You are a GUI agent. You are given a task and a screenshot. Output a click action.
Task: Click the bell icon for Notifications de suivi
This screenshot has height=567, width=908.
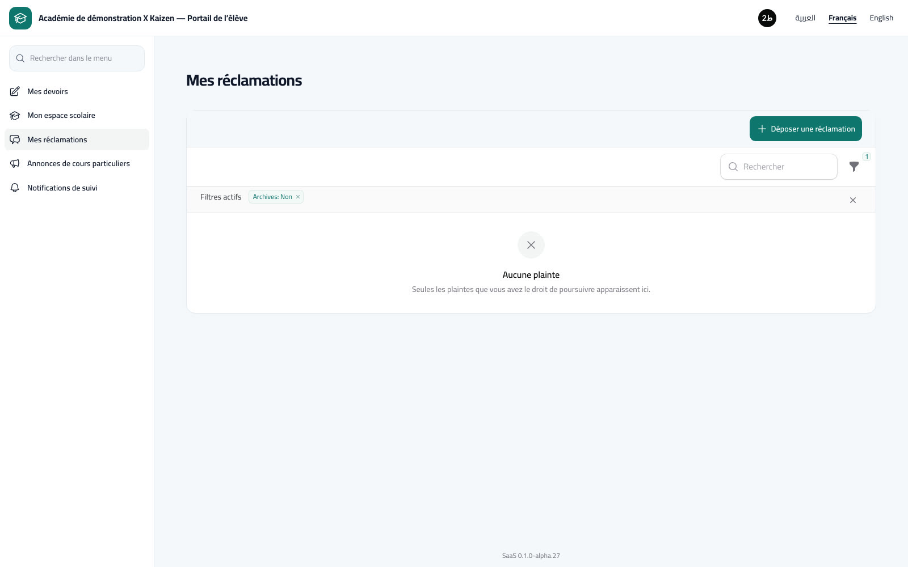[x=15, y=188]
